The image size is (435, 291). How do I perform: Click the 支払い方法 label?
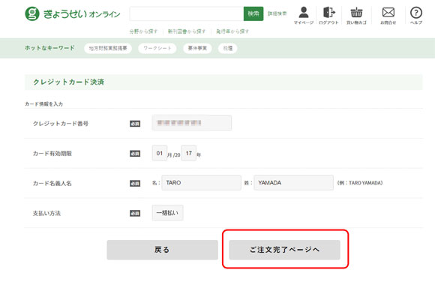(x=46, y=213)
